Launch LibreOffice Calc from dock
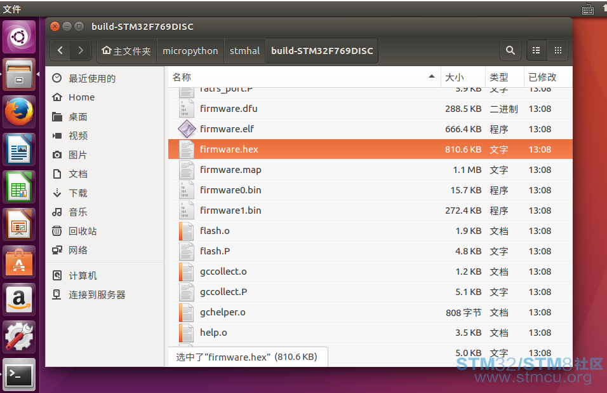607x393 pixels. pyautogui.click(x=19, y=187)
